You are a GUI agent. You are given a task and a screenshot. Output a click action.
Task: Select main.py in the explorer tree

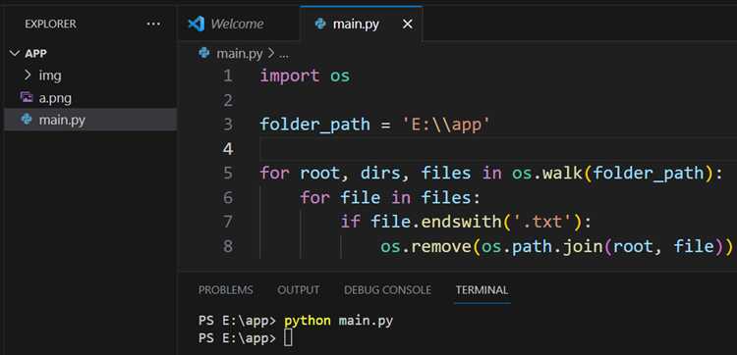coord(90,120)
